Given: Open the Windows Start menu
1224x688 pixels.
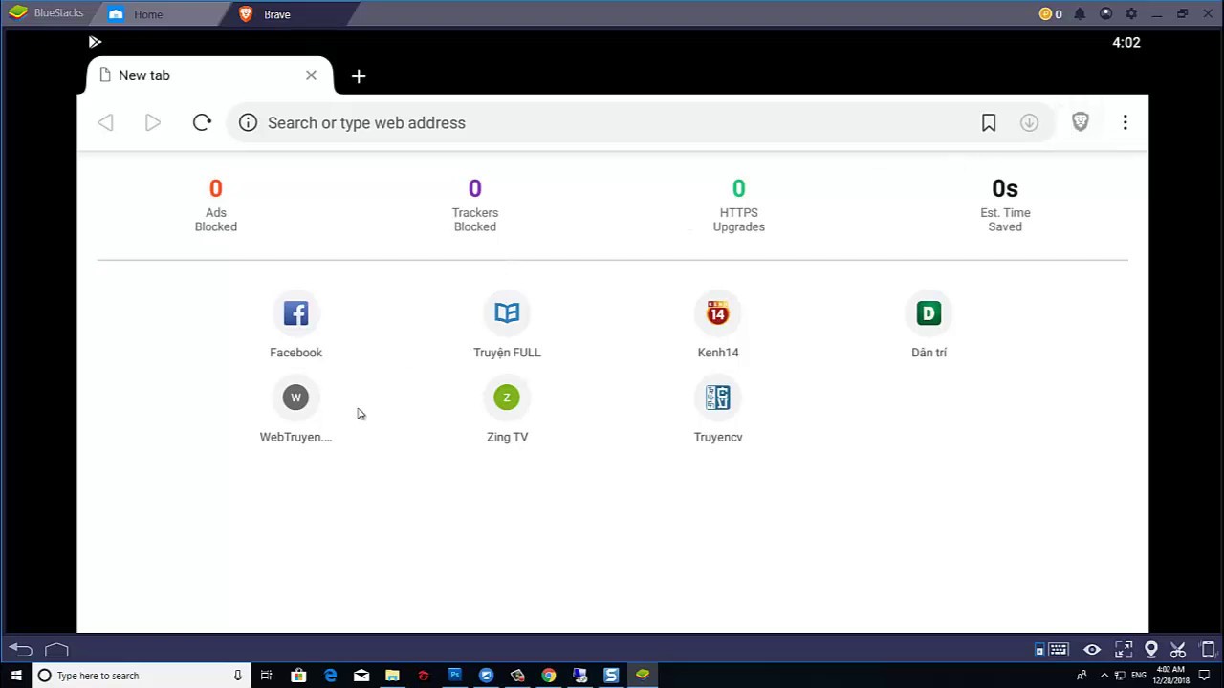Looking at the screenshot, I should [x=16, y=676].
